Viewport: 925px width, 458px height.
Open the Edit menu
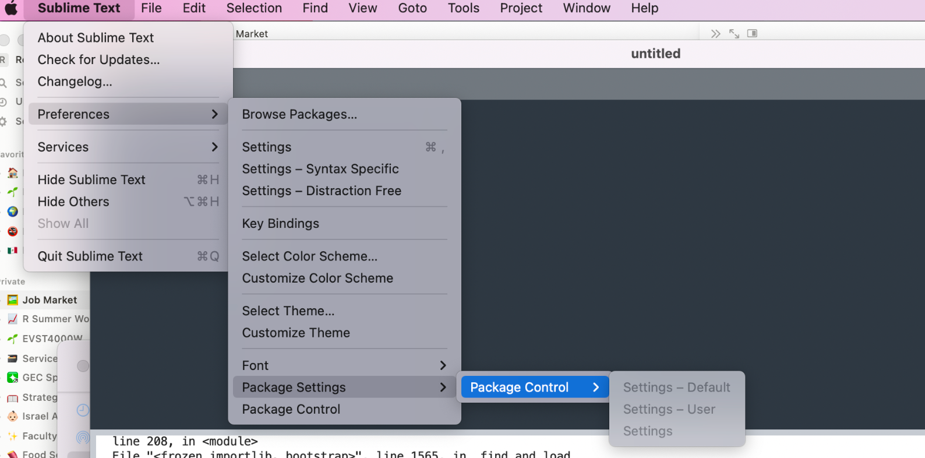point(194,8)
